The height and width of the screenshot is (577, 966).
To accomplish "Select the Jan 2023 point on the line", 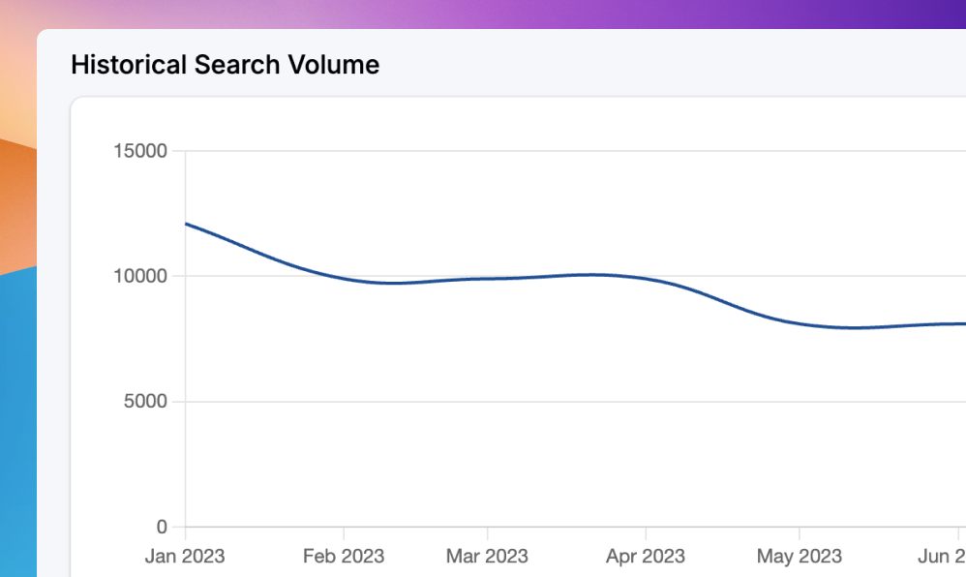I will coord(186,224).
